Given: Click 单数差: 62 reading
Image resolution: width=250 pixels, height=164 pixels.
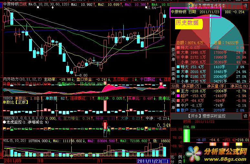Looking at the screenshot, I should point(56,98).
